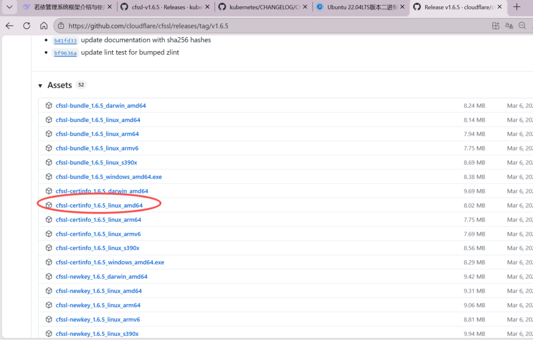This screenshot has height=340, width=533.
Task: Click package icon beside cfssl-newkey_1.6.5_linux_s390x
Action: 49,334
